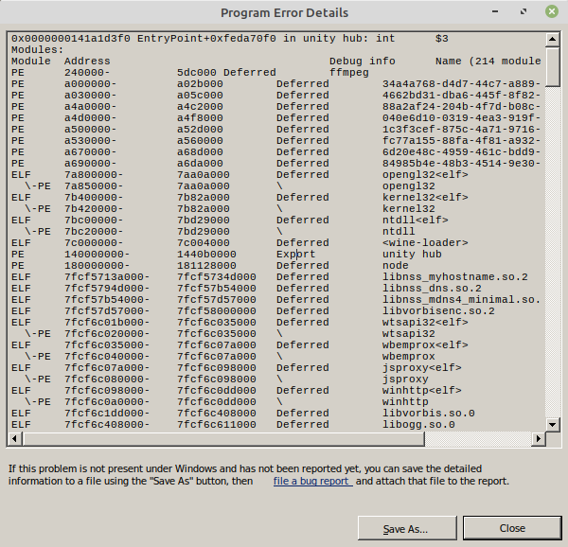Click 'libnss_mdns4_minimal.so.' entry
This screenshot has width=568, height=547.
coord(462,300)
